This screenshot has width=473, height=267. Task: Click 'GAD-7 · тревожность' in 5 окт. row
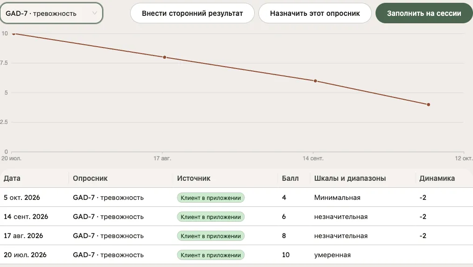point(108,198)
